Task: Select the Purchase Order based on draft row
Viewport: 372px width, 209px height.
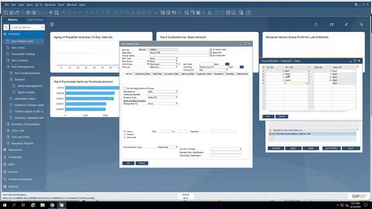Action: click(313, 134)
